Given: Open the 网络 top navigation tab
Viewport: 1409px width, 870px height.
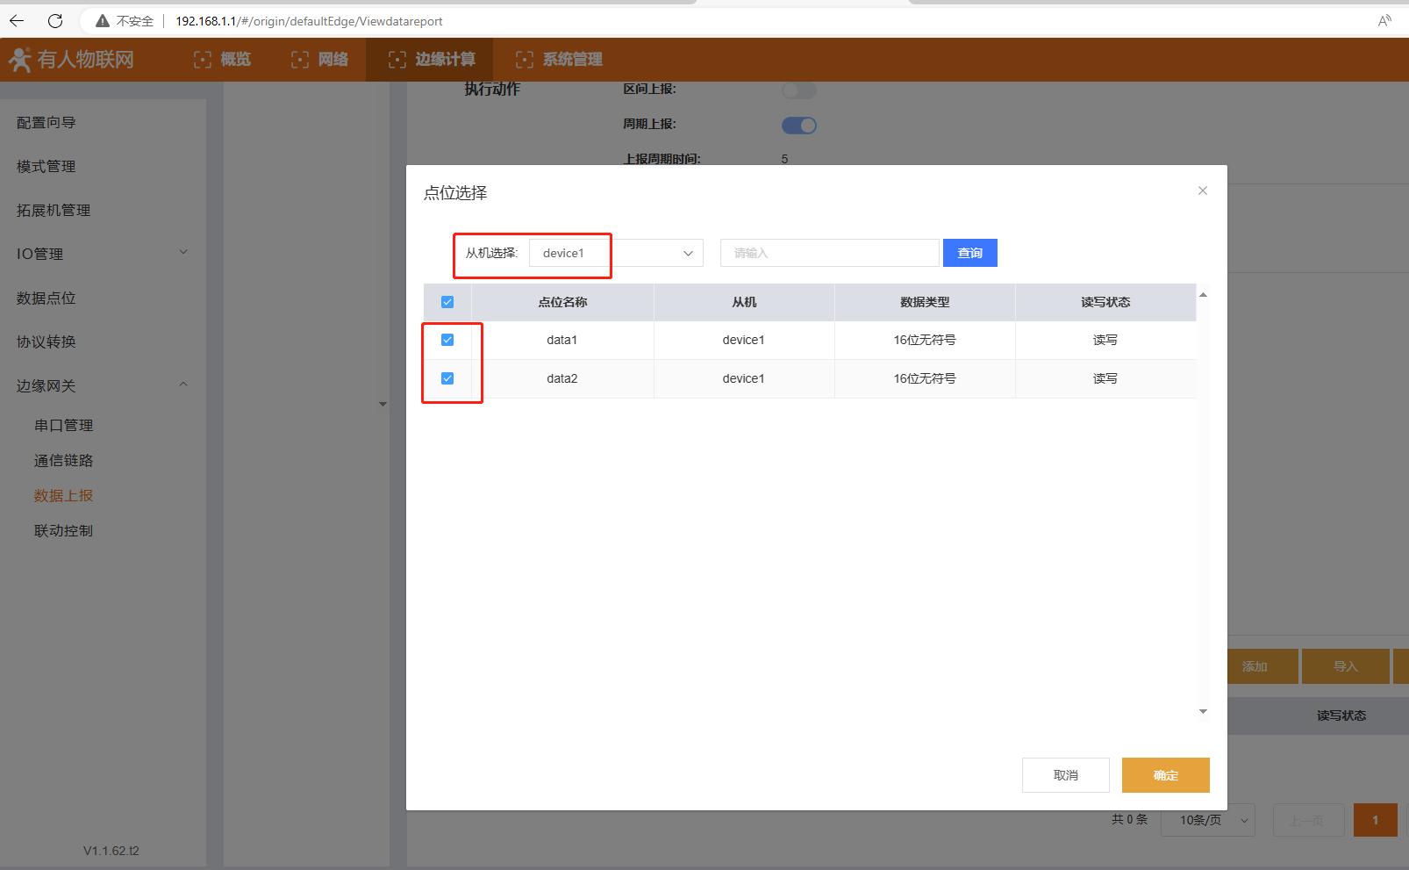Looking at the screenshot, I should point(320,60).
